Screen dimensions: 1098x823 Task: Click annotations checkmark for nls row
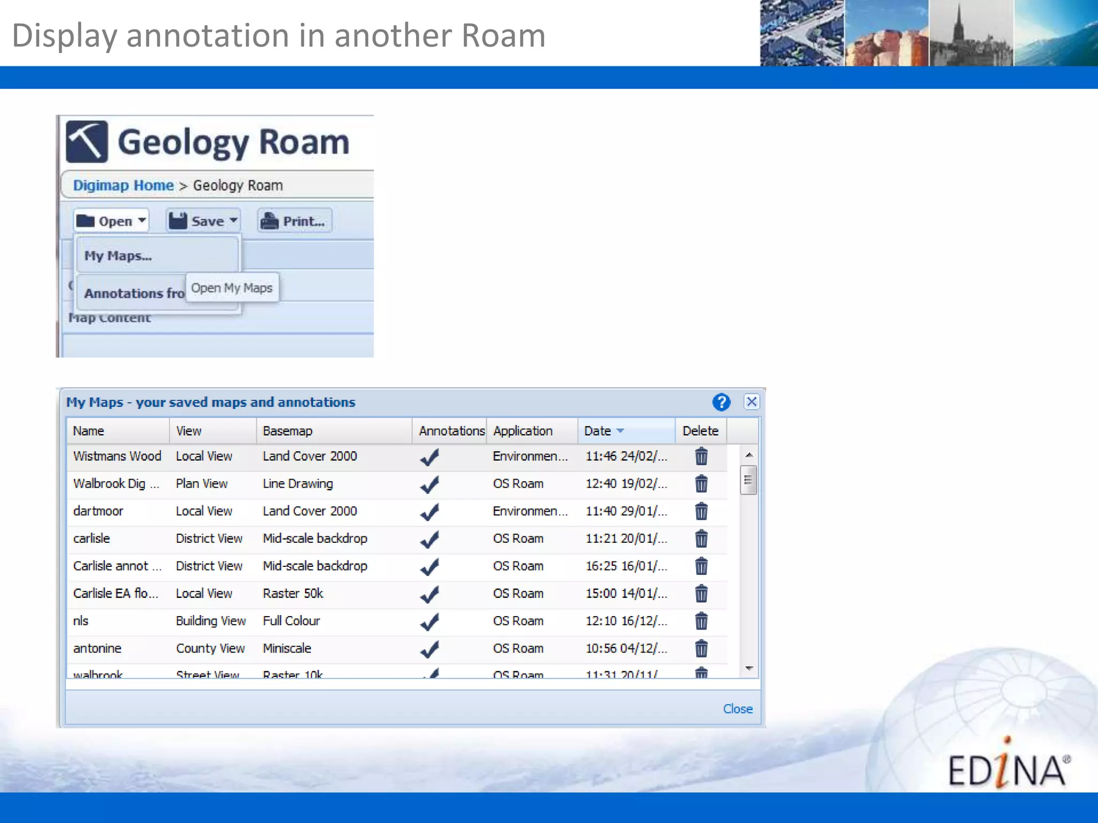tap(429, 622)
